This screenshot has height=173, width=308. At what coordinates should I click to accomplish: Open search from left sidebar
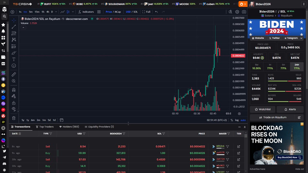click(4, 16)
